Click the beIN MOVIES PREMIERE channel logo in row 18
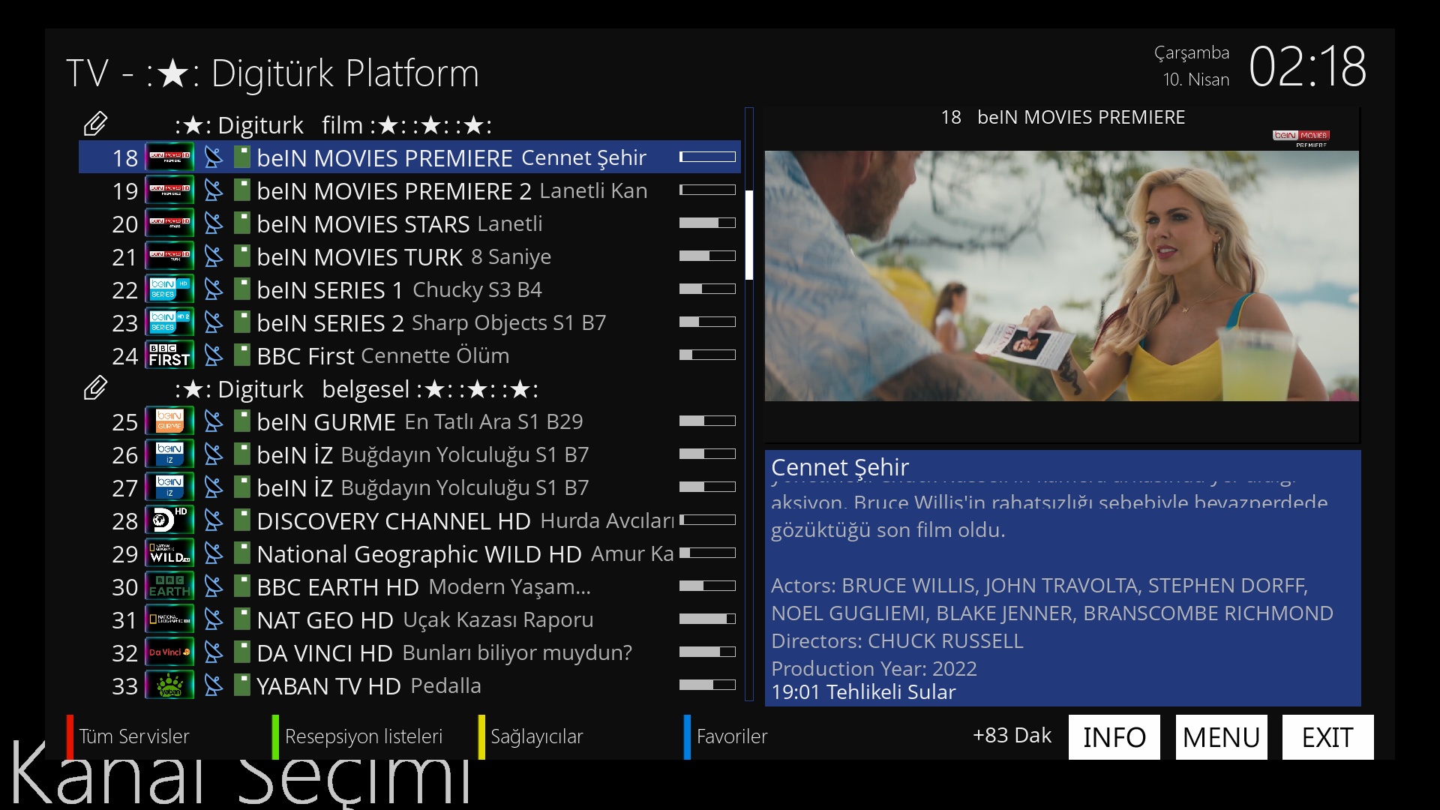Viewport: 1440px width, 810px height. [x=169, y=157]
